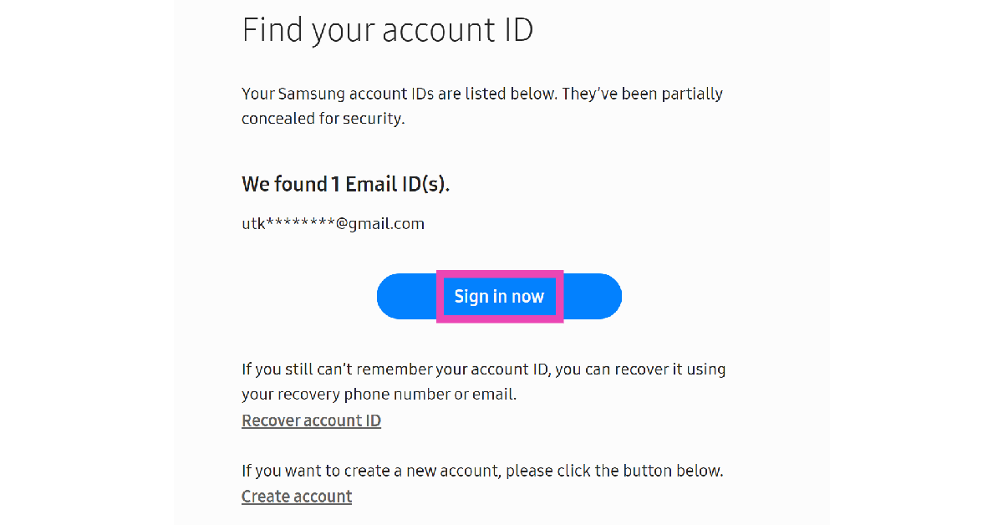Click the recovery phone number or email line
Viewport: 1003px width, 525px height.
click(379, 394)
